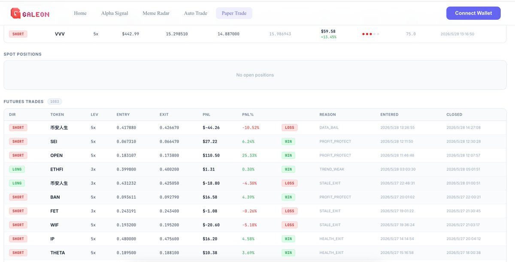Click the SHORT badge in VVV row
This screenshot has height=262, width=515.
click(x=18, y=34)
